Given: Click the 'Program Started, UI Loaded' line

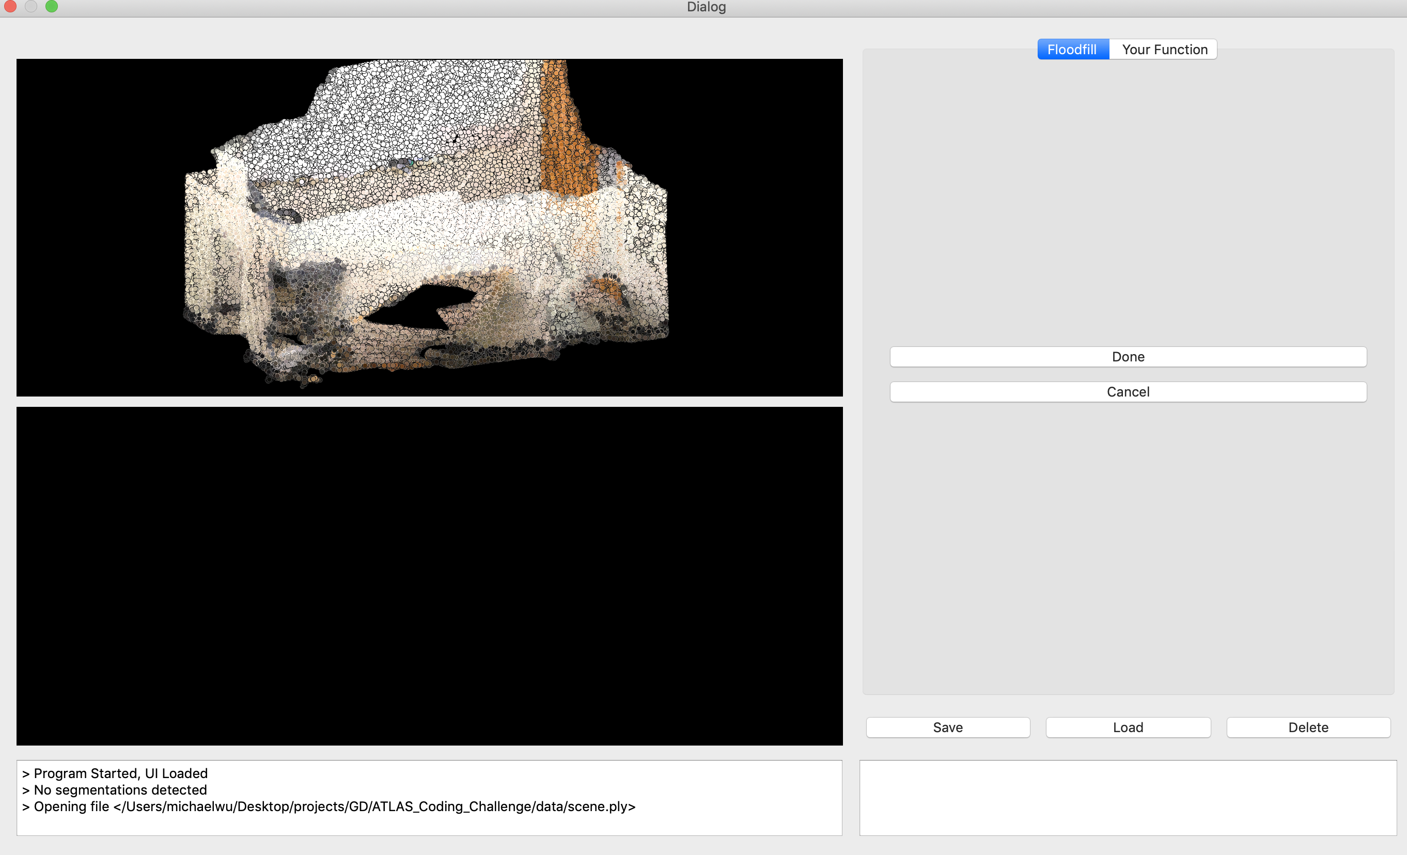Looking at the screenshot, I should [120, 773].
